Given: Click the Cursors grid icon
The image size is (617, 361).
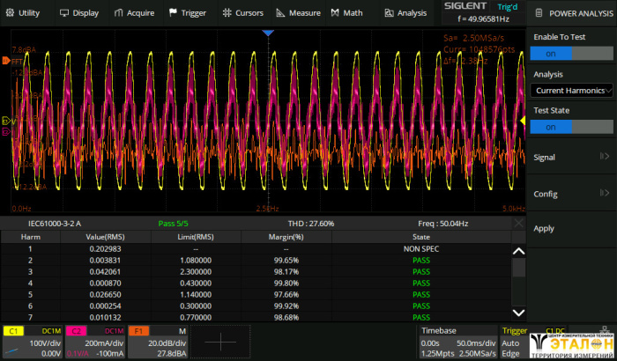Looking at the screenshot, I should [x=227, y=13].
